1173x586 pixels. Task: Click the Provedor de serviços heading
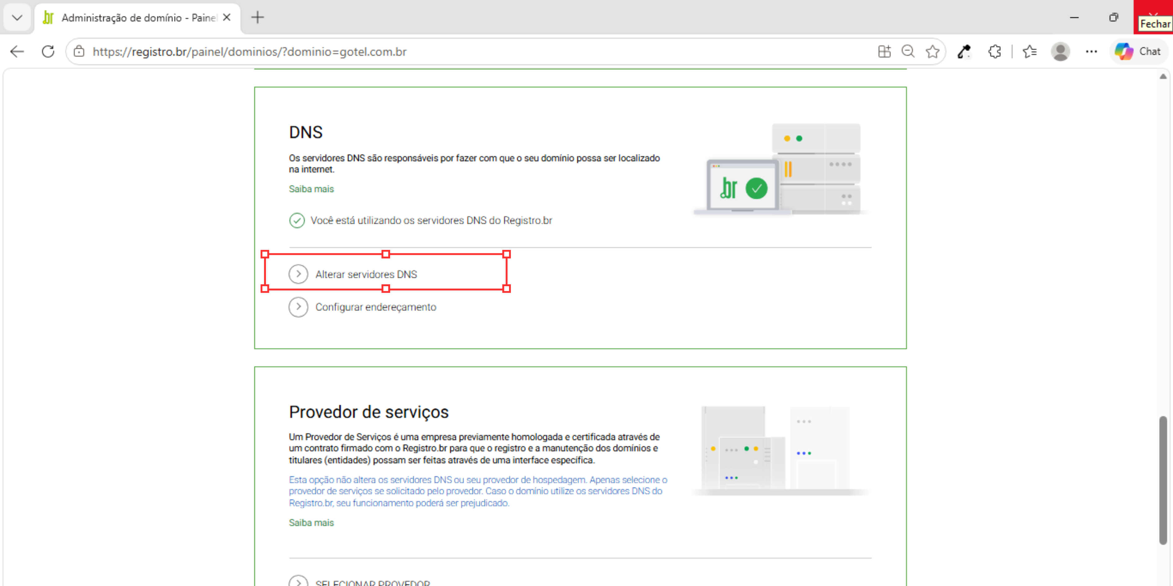coord(369,412)
